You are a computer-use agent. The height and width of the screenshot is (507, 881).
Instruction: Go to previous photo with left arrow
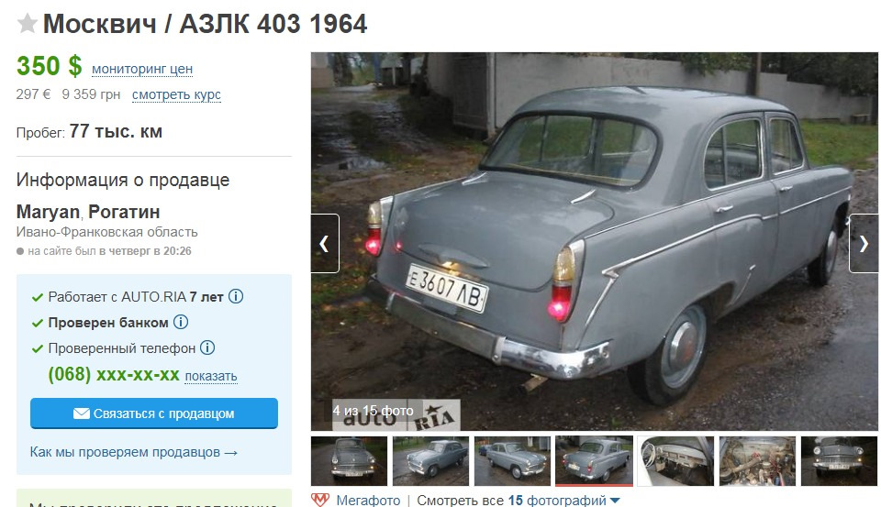[x=325, y=244]
